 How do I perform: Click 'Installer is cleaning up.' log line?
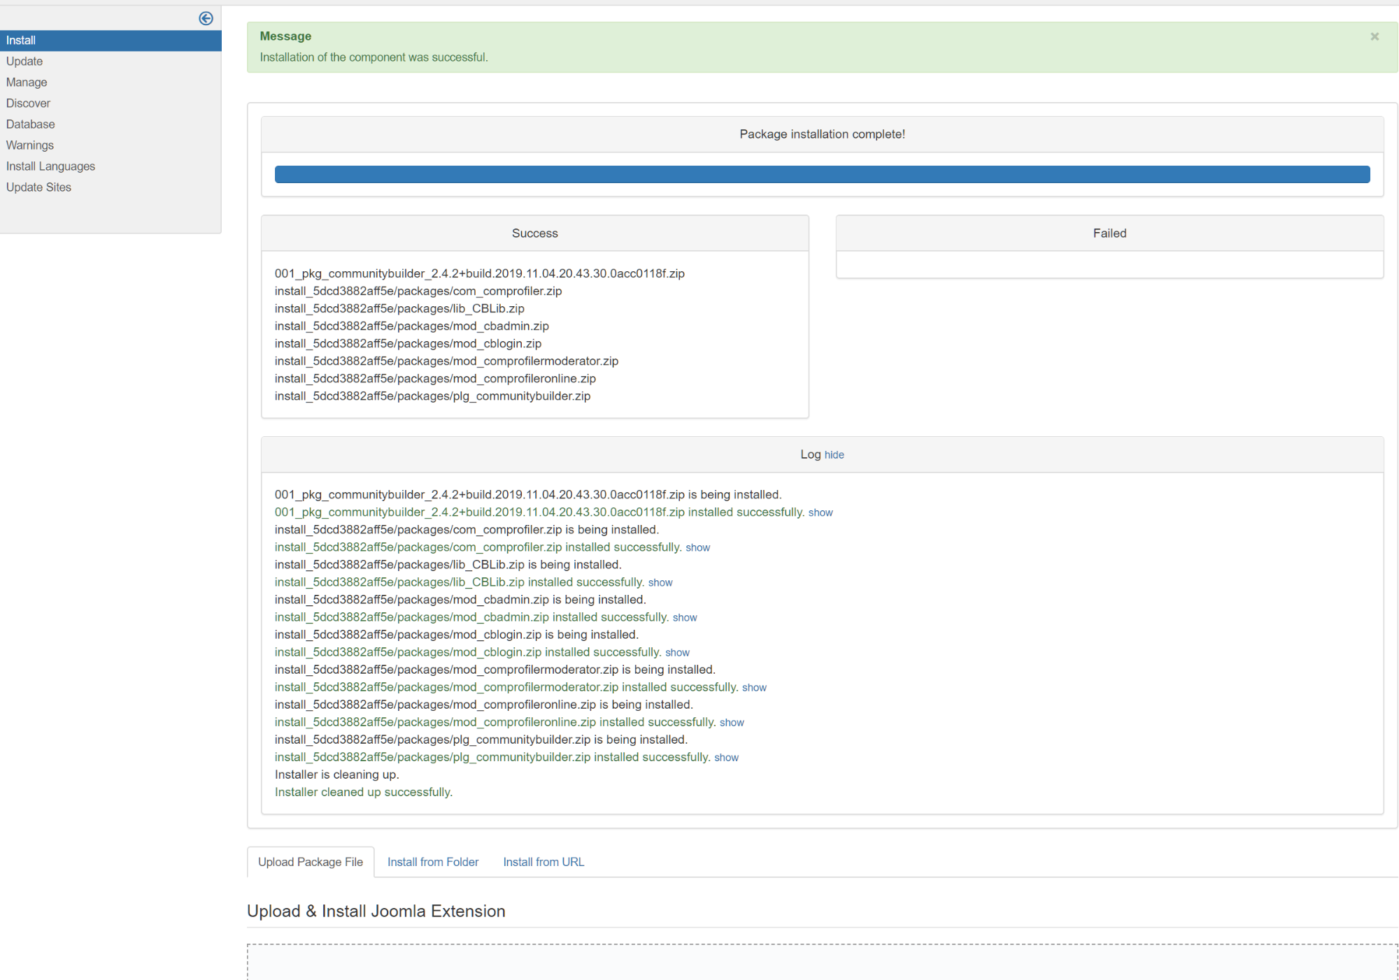coord(337,774)
